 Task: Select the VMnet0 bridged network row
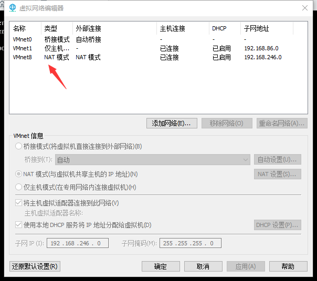[23, 39]
